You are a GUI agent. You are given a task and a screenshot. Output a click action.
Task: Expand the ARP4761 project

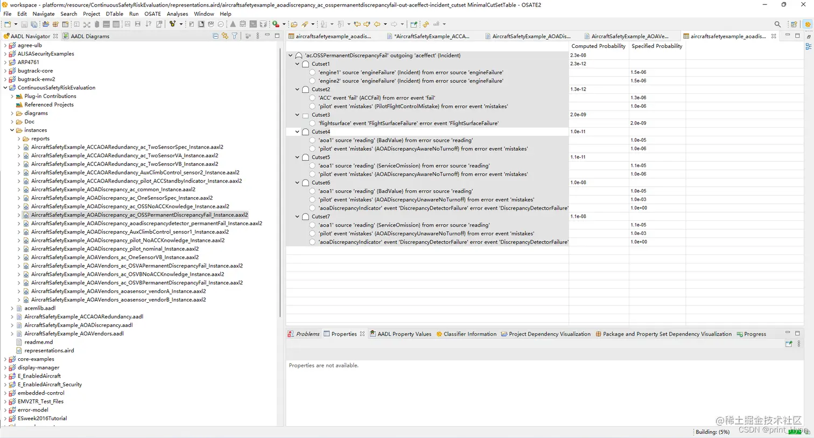(x=5, y=62)
